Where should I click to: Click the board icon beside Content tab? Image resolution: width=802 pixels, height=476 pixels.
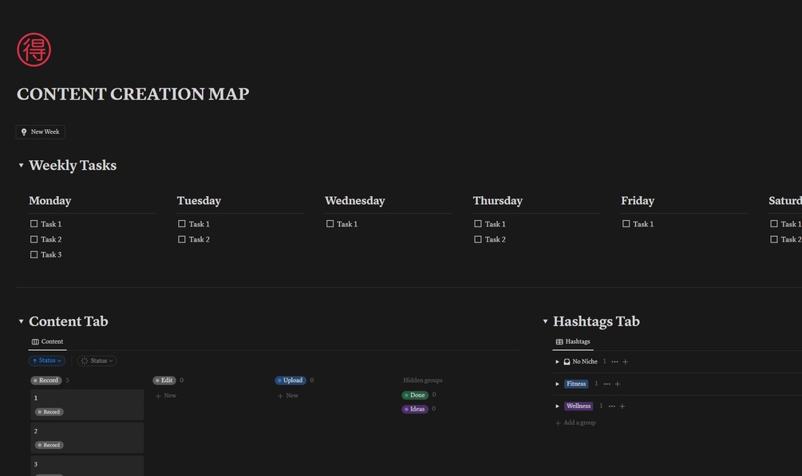(x=36, y=341)
